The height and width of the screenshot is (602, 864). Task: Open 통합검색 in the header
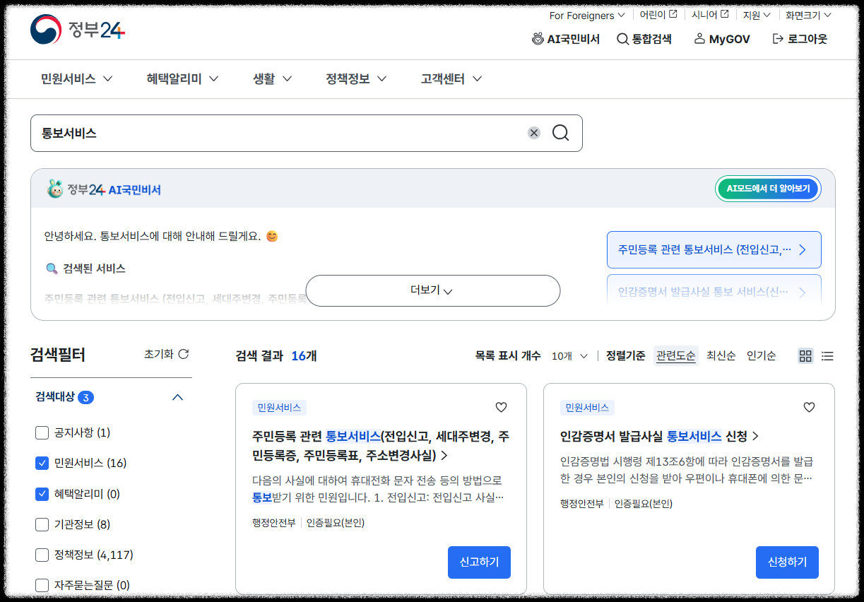644,39
